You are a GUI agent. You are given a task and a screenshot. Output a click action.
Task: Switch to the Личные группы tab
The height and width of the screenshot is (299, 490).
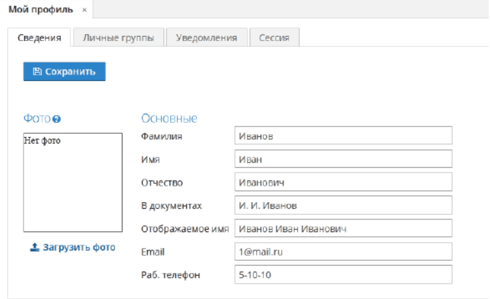[x=118, y=37]
